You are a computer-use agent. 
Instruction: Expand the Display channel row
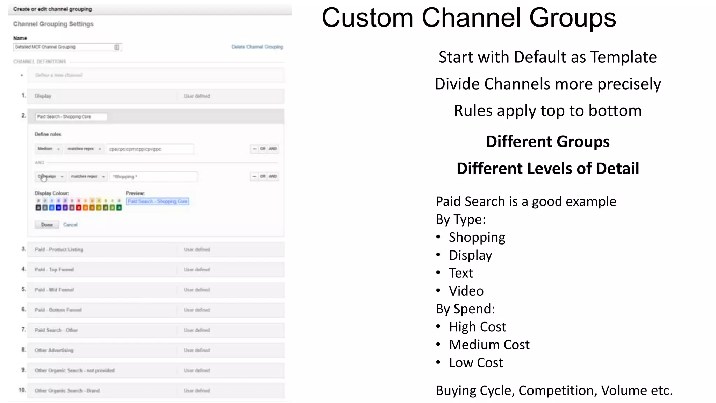tap(156, 96)
